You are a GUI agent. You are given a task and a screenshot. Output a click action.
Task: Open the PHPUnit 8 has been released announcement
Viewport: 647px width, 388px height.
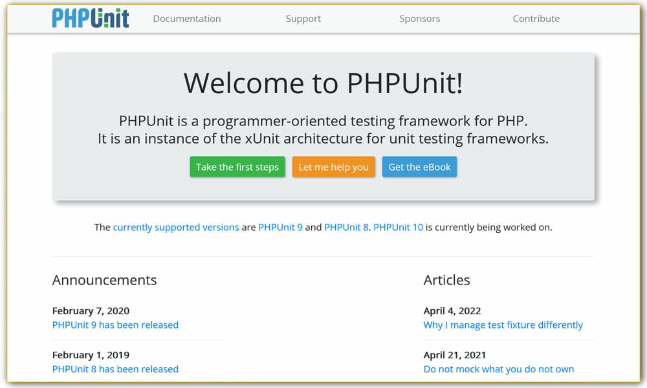click(115, 369)
